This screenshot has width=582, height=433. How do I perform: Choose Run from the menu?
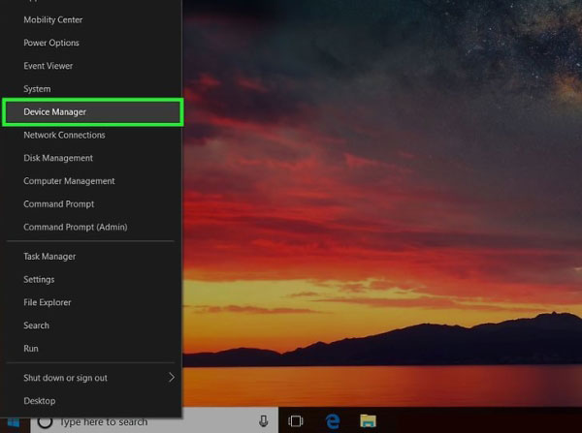pos(31,349)
